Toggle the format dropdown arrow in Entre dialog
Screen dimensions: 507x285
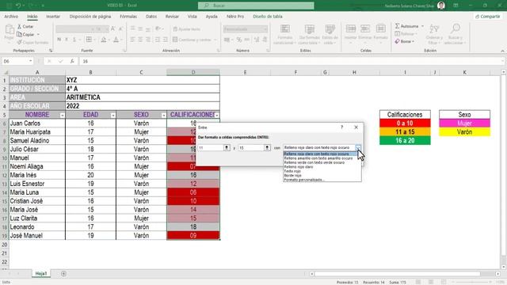click(358, 148)
